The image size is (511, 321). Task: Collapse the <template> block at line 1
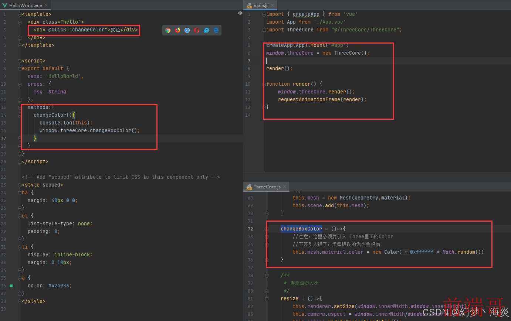point(20,14)
